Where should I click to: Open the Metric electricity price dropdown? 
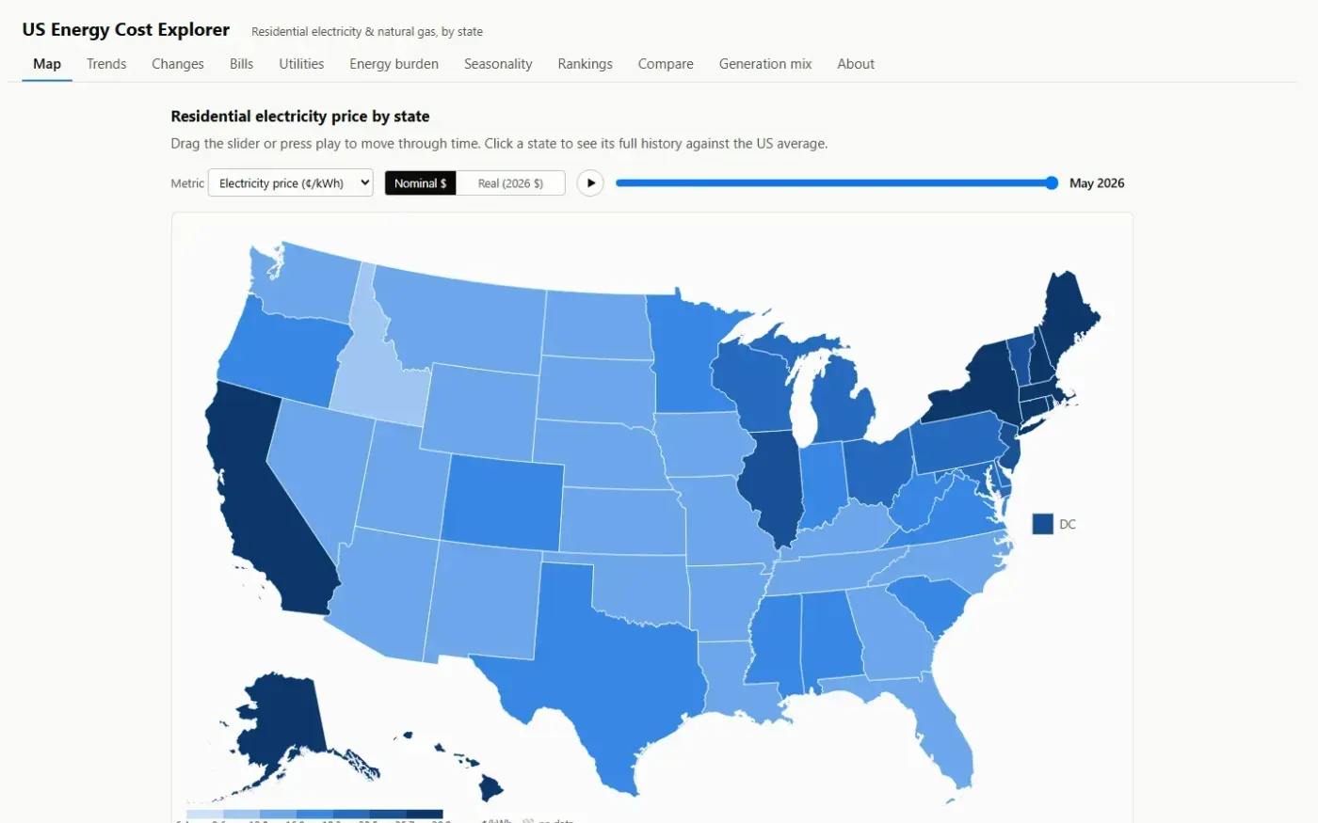pos(291,182)
